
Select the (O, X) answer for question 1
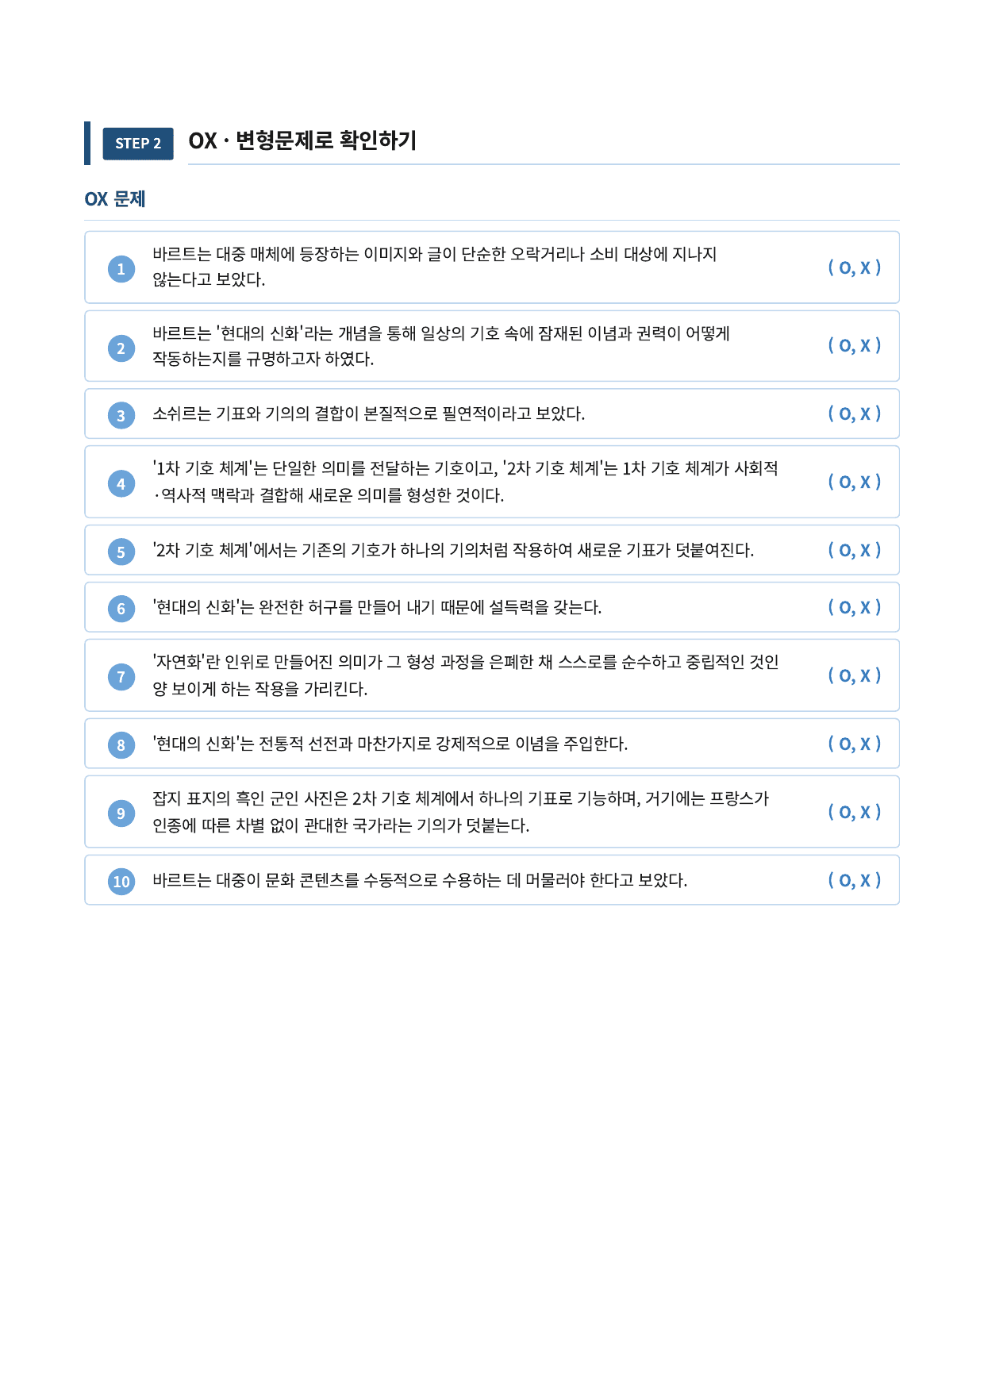tap(855, 267)
